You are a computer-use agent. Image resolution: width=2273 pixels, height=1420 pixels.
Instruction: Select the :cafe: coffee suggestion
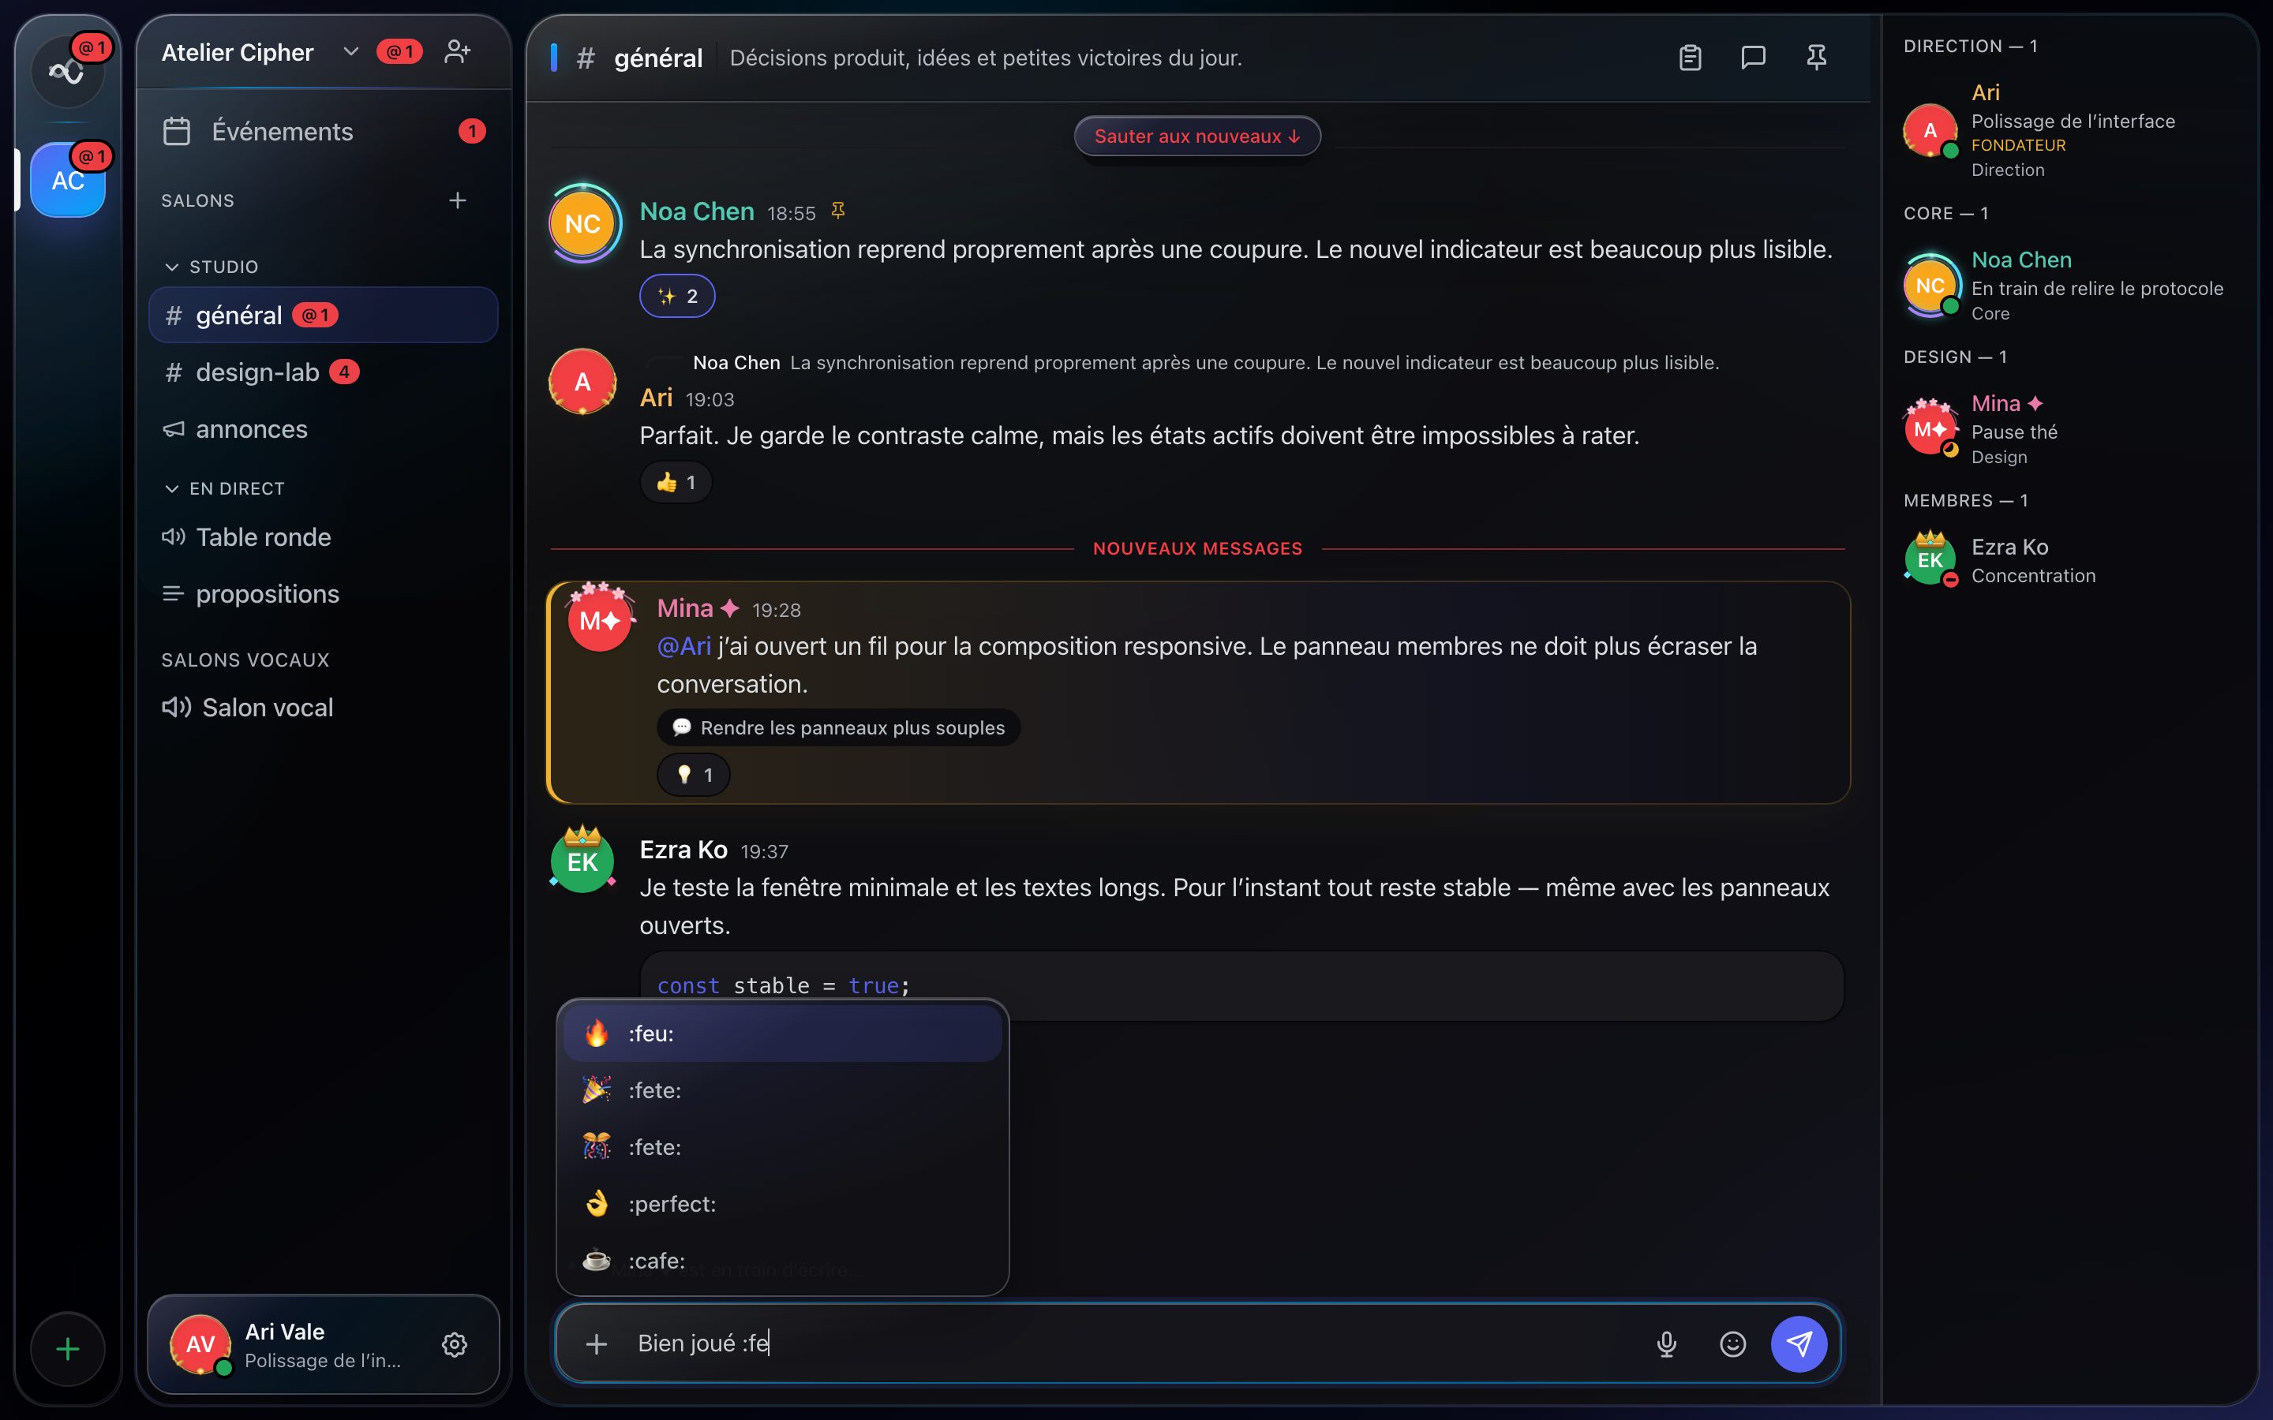coord(782,1261)
